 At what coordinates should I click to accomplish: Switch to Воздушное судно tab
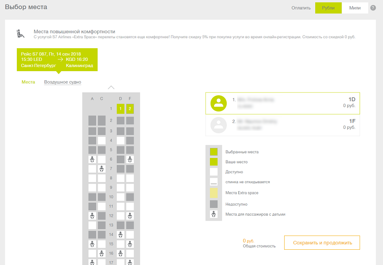[x=62, y=82]
